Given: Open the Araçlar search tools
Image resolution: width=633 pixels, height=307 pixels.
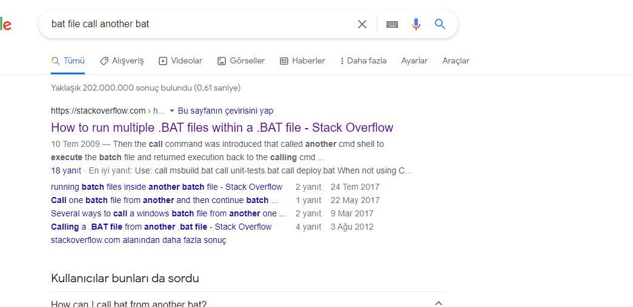Looking at the screenshot, I should click(456, 61).
